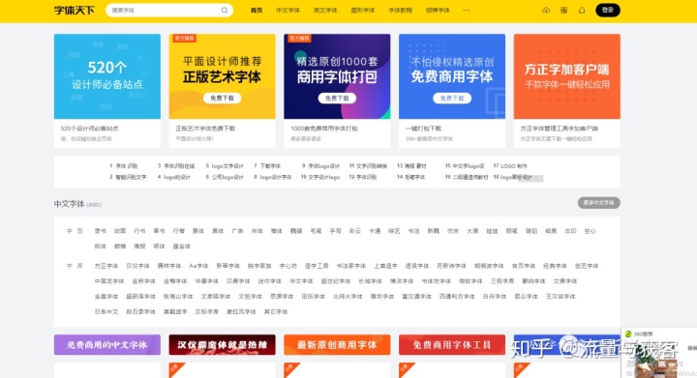Open the 字体教程 navigation tab
This screenshot has height=378, width=697.
tap(400, 11)
